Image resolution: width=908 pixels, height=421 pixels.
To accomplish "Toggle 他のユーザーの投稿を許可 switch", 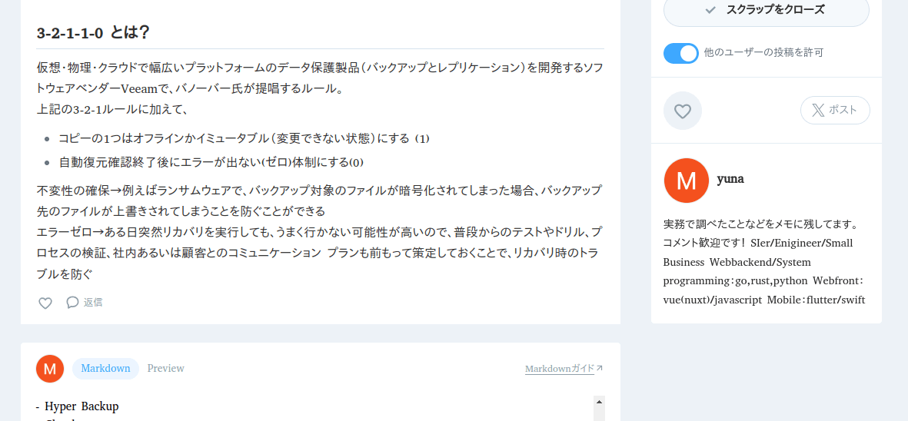I will pyautogui.click(x=681, y=52).
